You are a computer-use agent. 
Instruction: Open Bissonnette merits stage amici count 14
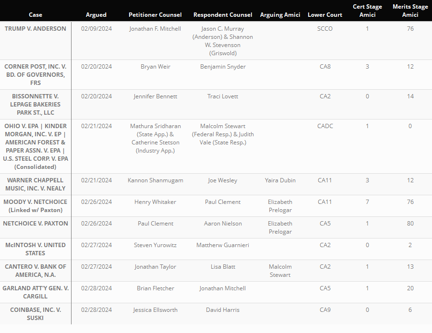pos(410,96)
